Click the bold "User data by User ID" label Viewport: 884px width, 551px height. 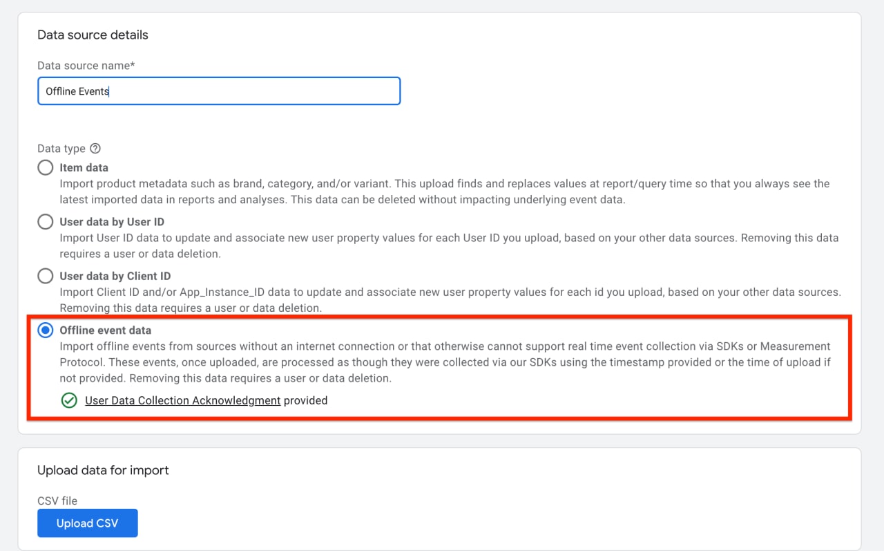pyautogui.click(x=112, y=222)
